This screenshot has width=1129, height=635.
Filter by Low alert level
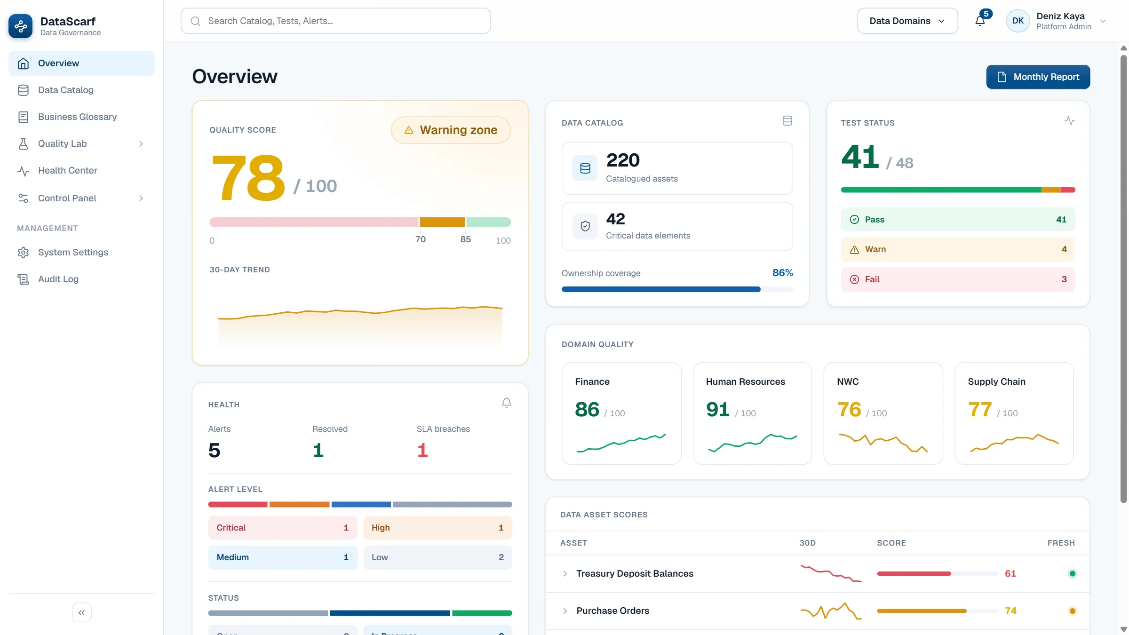[x=438, y=557]
